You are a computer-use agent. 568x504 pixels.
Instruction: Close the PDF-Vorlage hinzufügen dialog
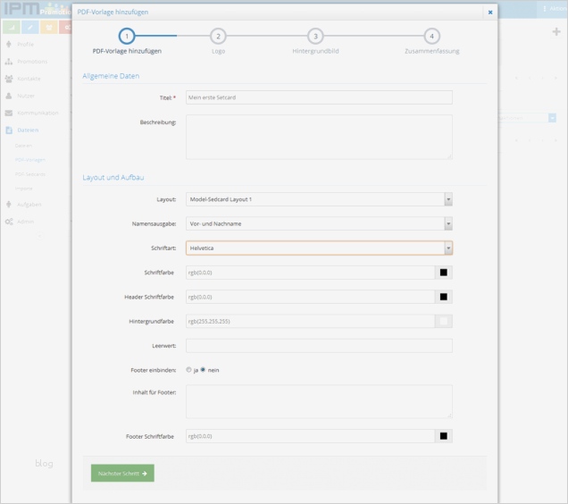[x=490, y=13]
